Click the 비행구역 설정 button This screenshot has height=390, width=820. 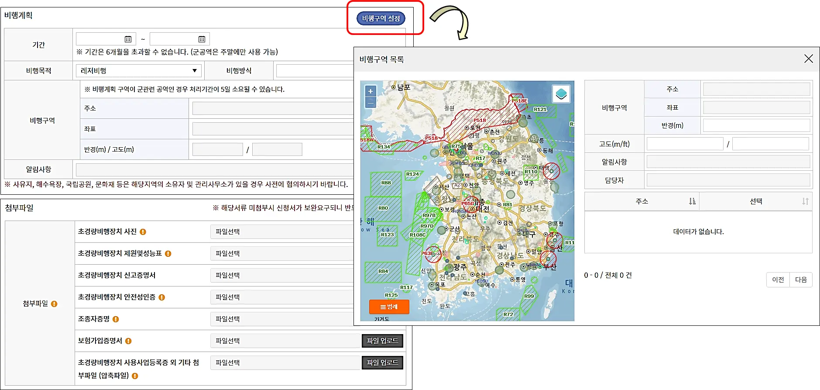[381, 18]
